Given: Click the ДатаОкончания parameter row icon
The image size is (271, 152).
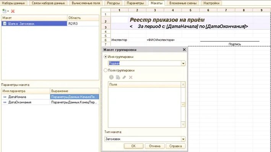Looking at the screenshot, I should point(5,102).
